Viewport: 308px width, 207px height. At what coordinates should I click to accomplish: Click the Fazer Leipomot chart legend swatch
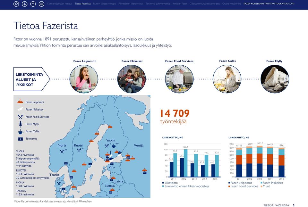point(229,183)
